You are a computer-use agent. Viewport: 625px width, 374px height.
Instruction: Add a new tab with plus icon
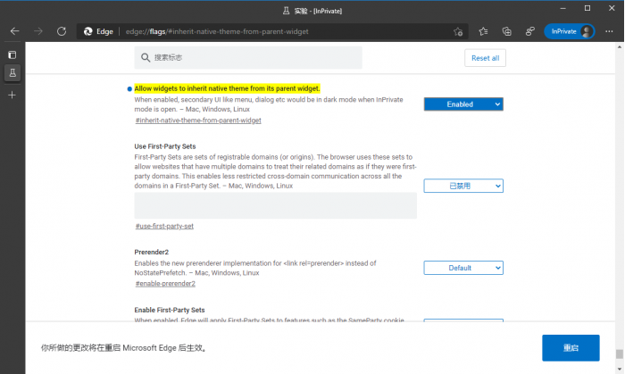(12, 95)
